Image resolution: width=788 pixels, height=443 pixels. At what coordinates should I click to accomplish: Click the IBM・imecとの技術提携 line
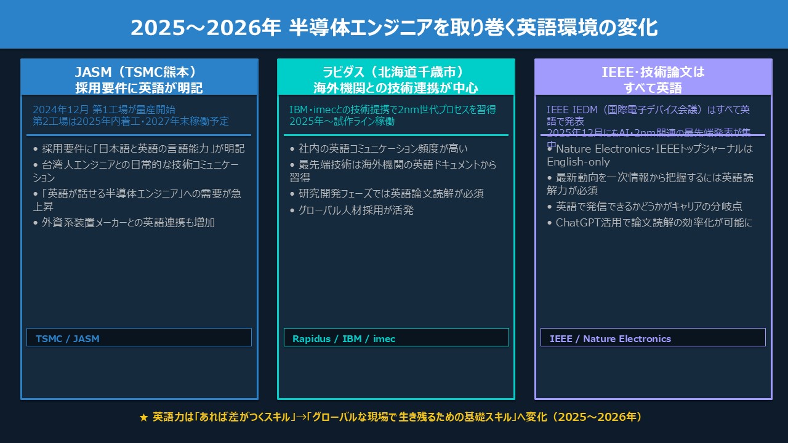click(x=393, y=110)
